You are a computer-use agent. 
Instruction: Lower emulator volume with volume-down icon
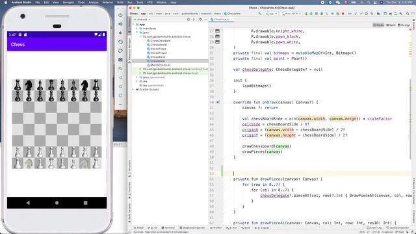pos(120,33)
